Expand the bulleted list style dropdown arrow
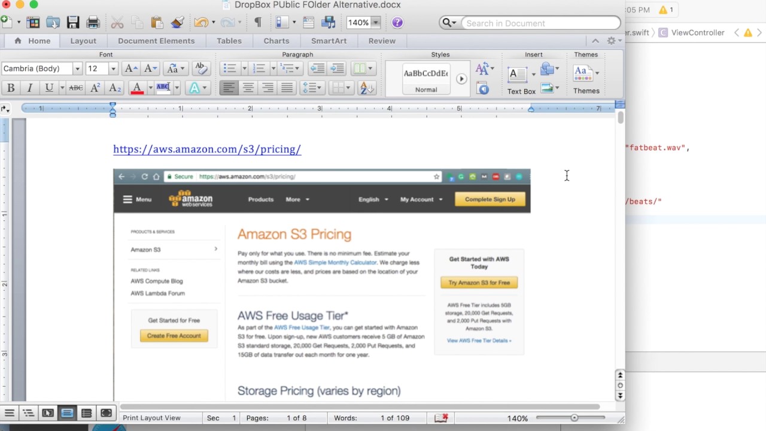Image resolution: width=766 pixels, height=431 pixels. pos(244,69)
